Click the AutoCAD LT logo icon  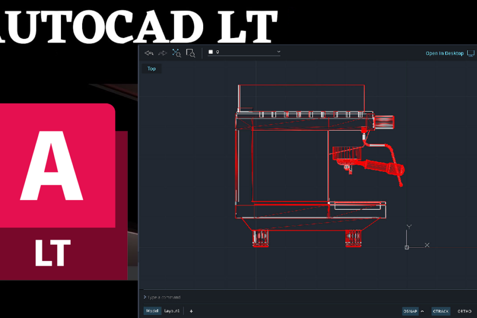point(64,192)
